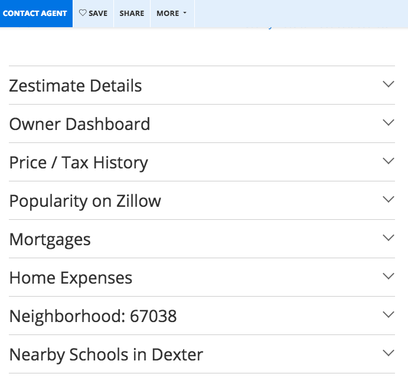Image resolution: width=408 pixels, height=377 pixels.
Task: Select the Mortgages section title
Action: tap(50, 239)
